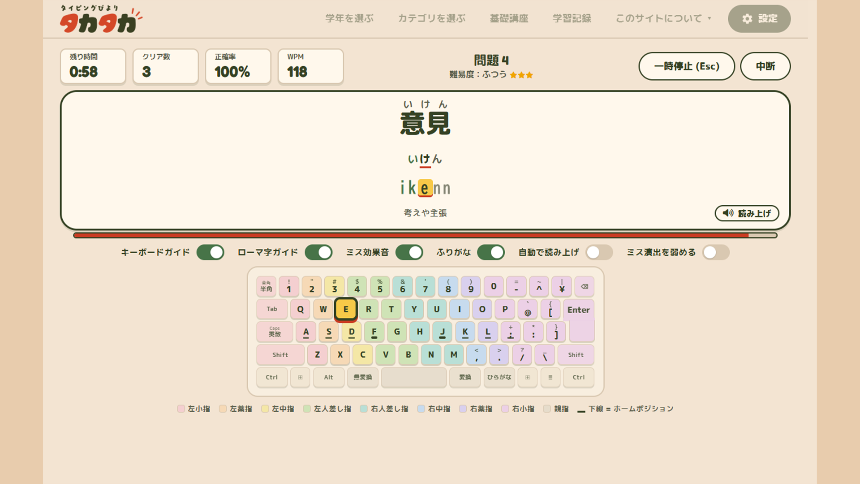The width and height of the screenshot is (860, 484).
Task: Click the クリア数 3 stat box
Action: [x=166, y=66]
